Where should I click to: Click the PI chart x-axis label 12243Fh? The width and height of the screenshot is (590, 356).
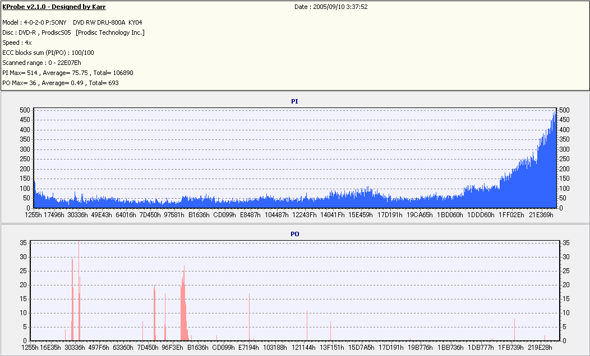(305, 215)
